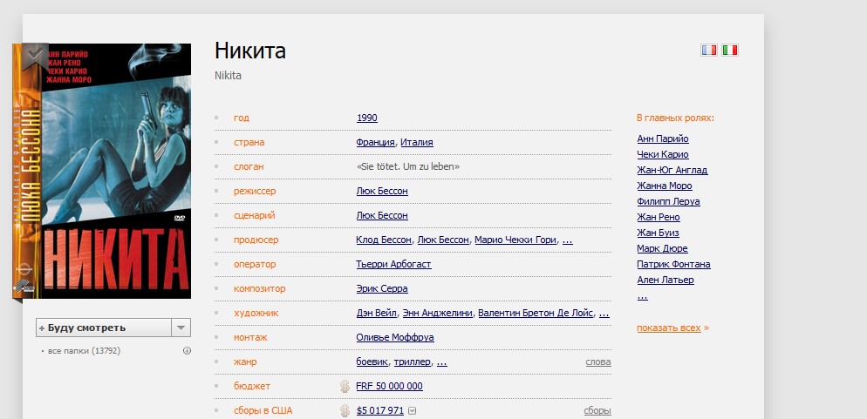Image resolution: width=867 pixels, height=419 pixels.
Task: Click the режиссер row label
Action: click(x=255, y=191)
